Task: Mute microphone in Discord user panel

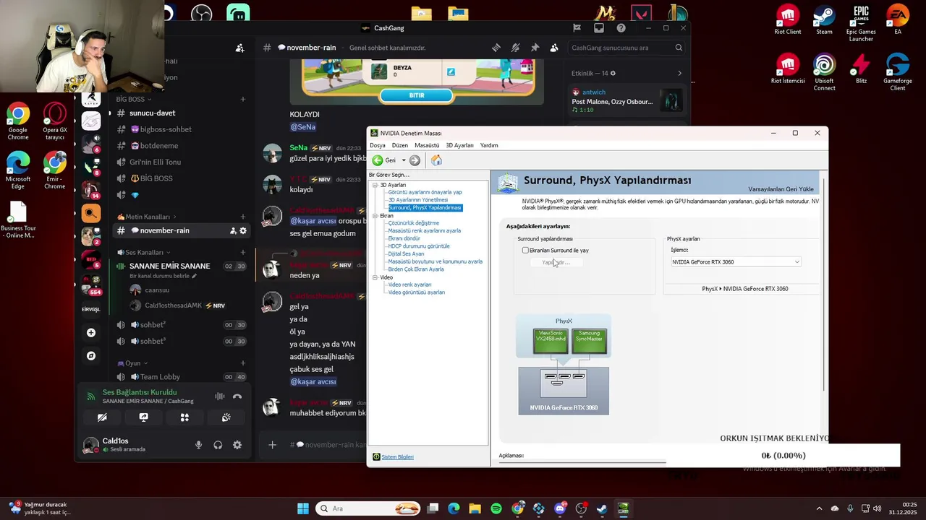Action: [198, 445]
